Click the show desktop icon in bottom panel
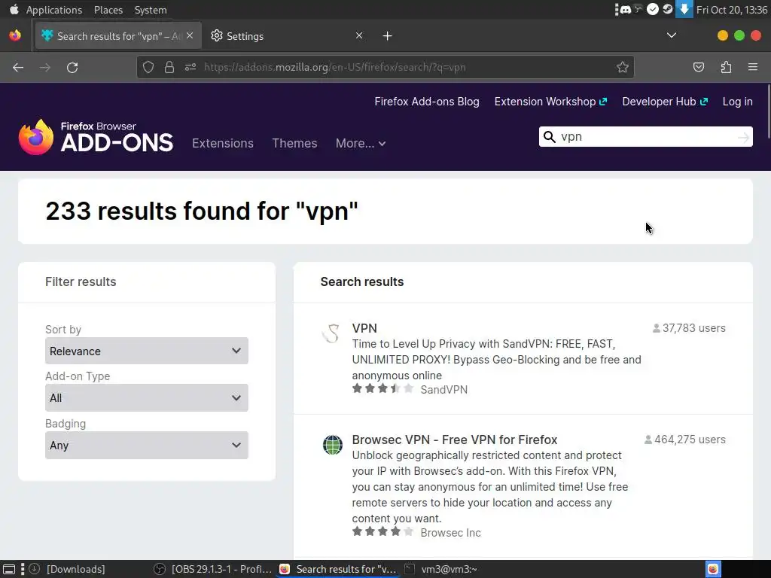Viewport: 771px width, 578px height. click(x=9, y=569)
